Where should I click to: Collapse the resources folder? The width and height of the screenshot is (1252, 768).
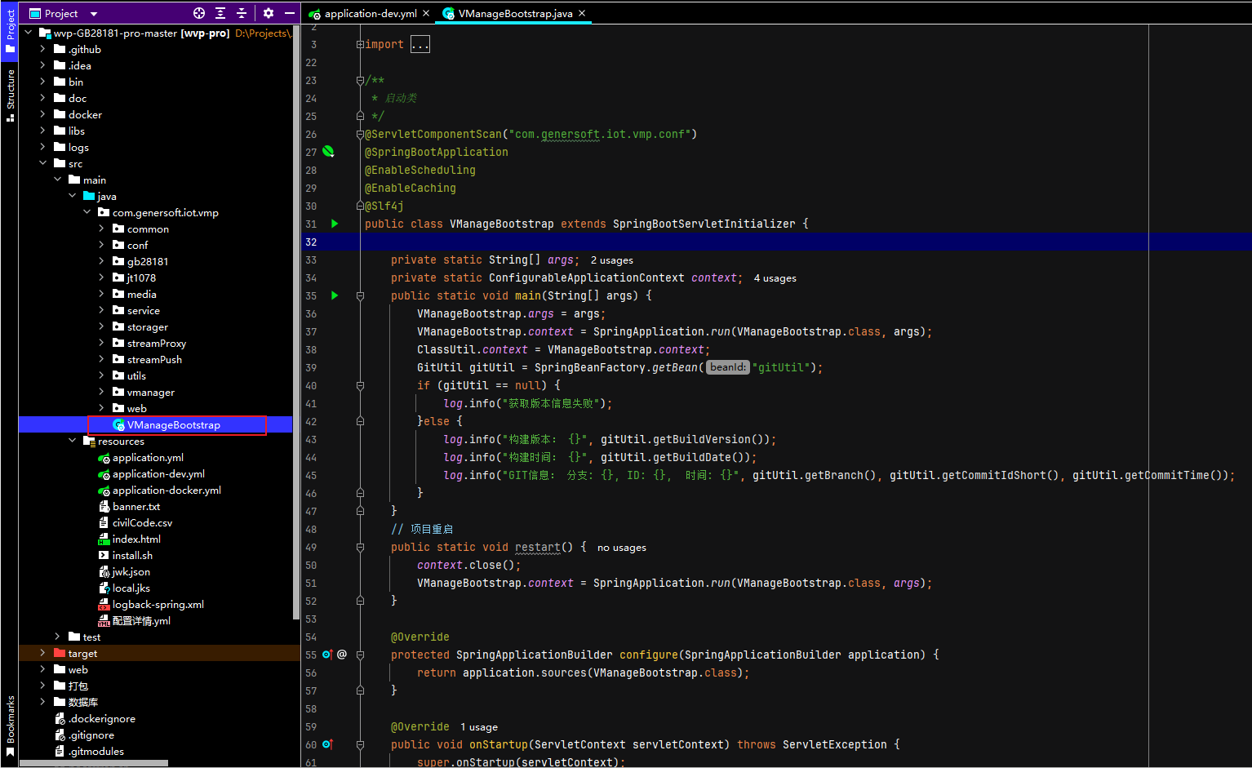pyautogui.click(x=73, y=441)
